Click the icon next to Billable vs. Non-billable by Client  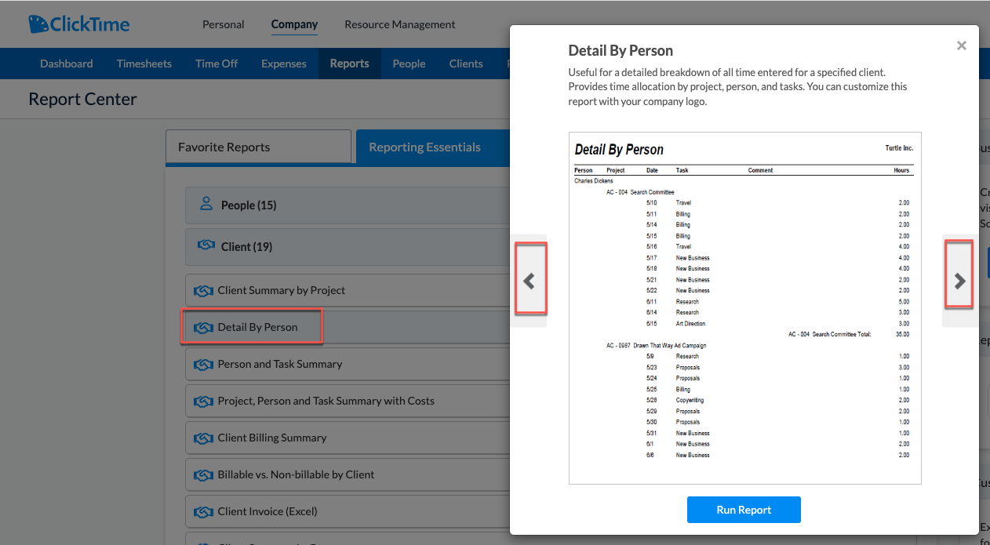click(x=206, y=474)
